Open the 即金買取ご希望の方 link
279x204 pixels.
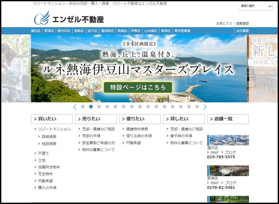pyautogui.click(x=99, y=143)
